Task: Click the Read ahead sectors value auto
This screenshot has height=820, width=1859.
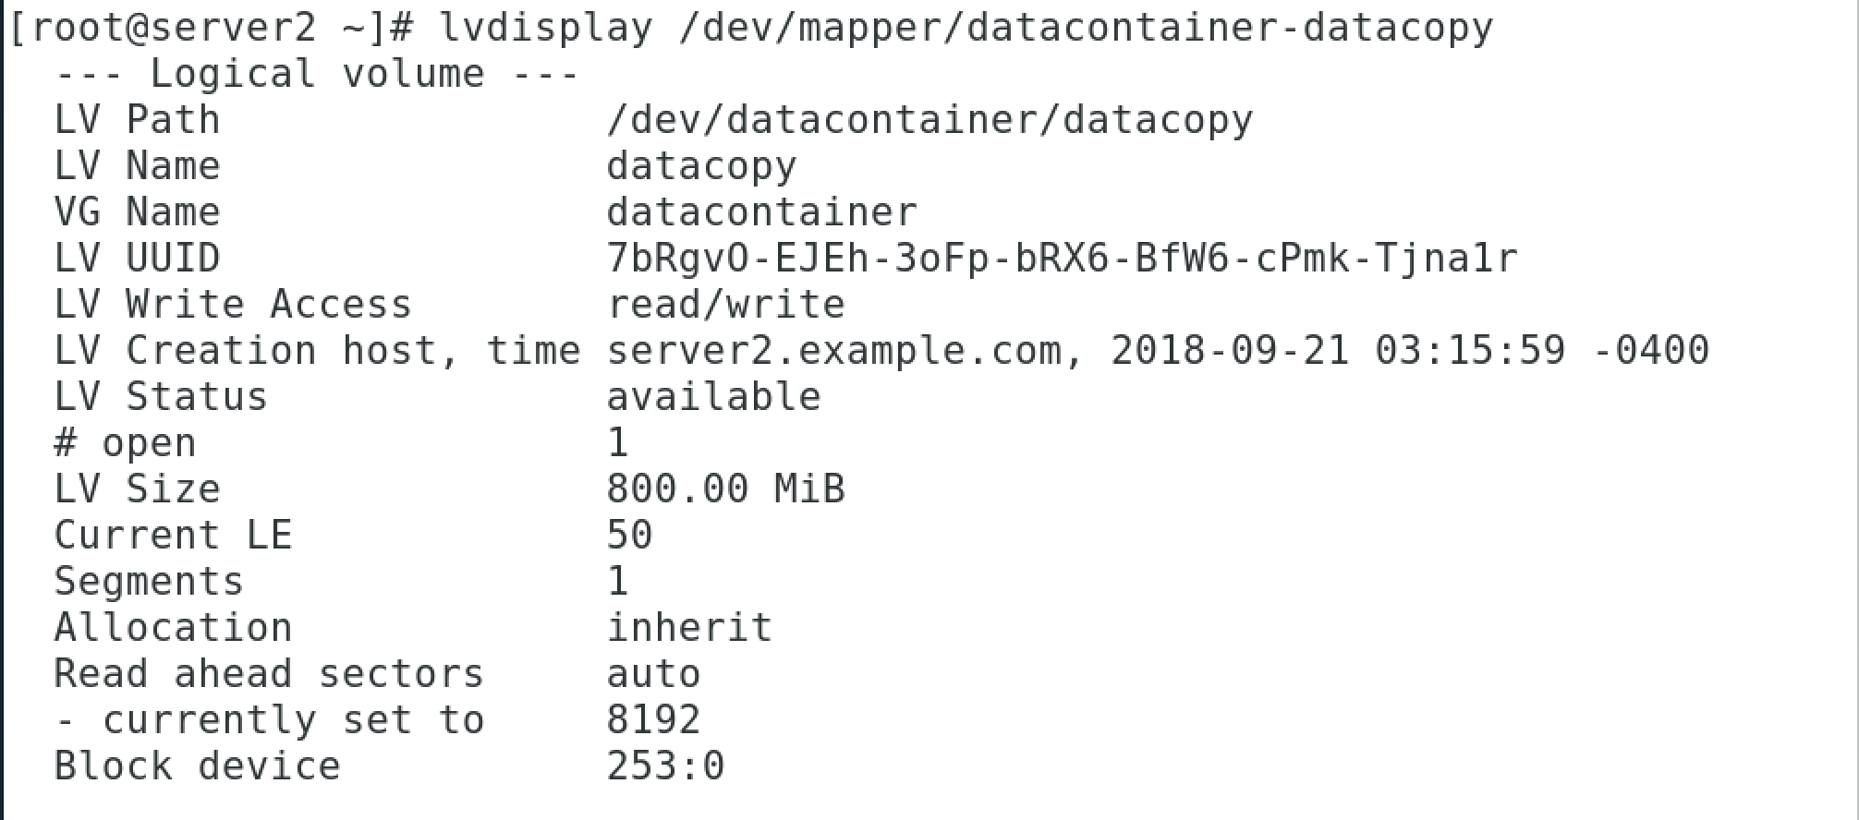Action: coord(653,674)
